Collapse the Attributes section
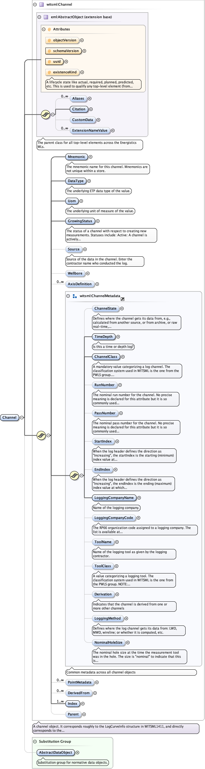The height and width of the screenshot is (769, 205). pyautogui.click(x=44, y=29)
